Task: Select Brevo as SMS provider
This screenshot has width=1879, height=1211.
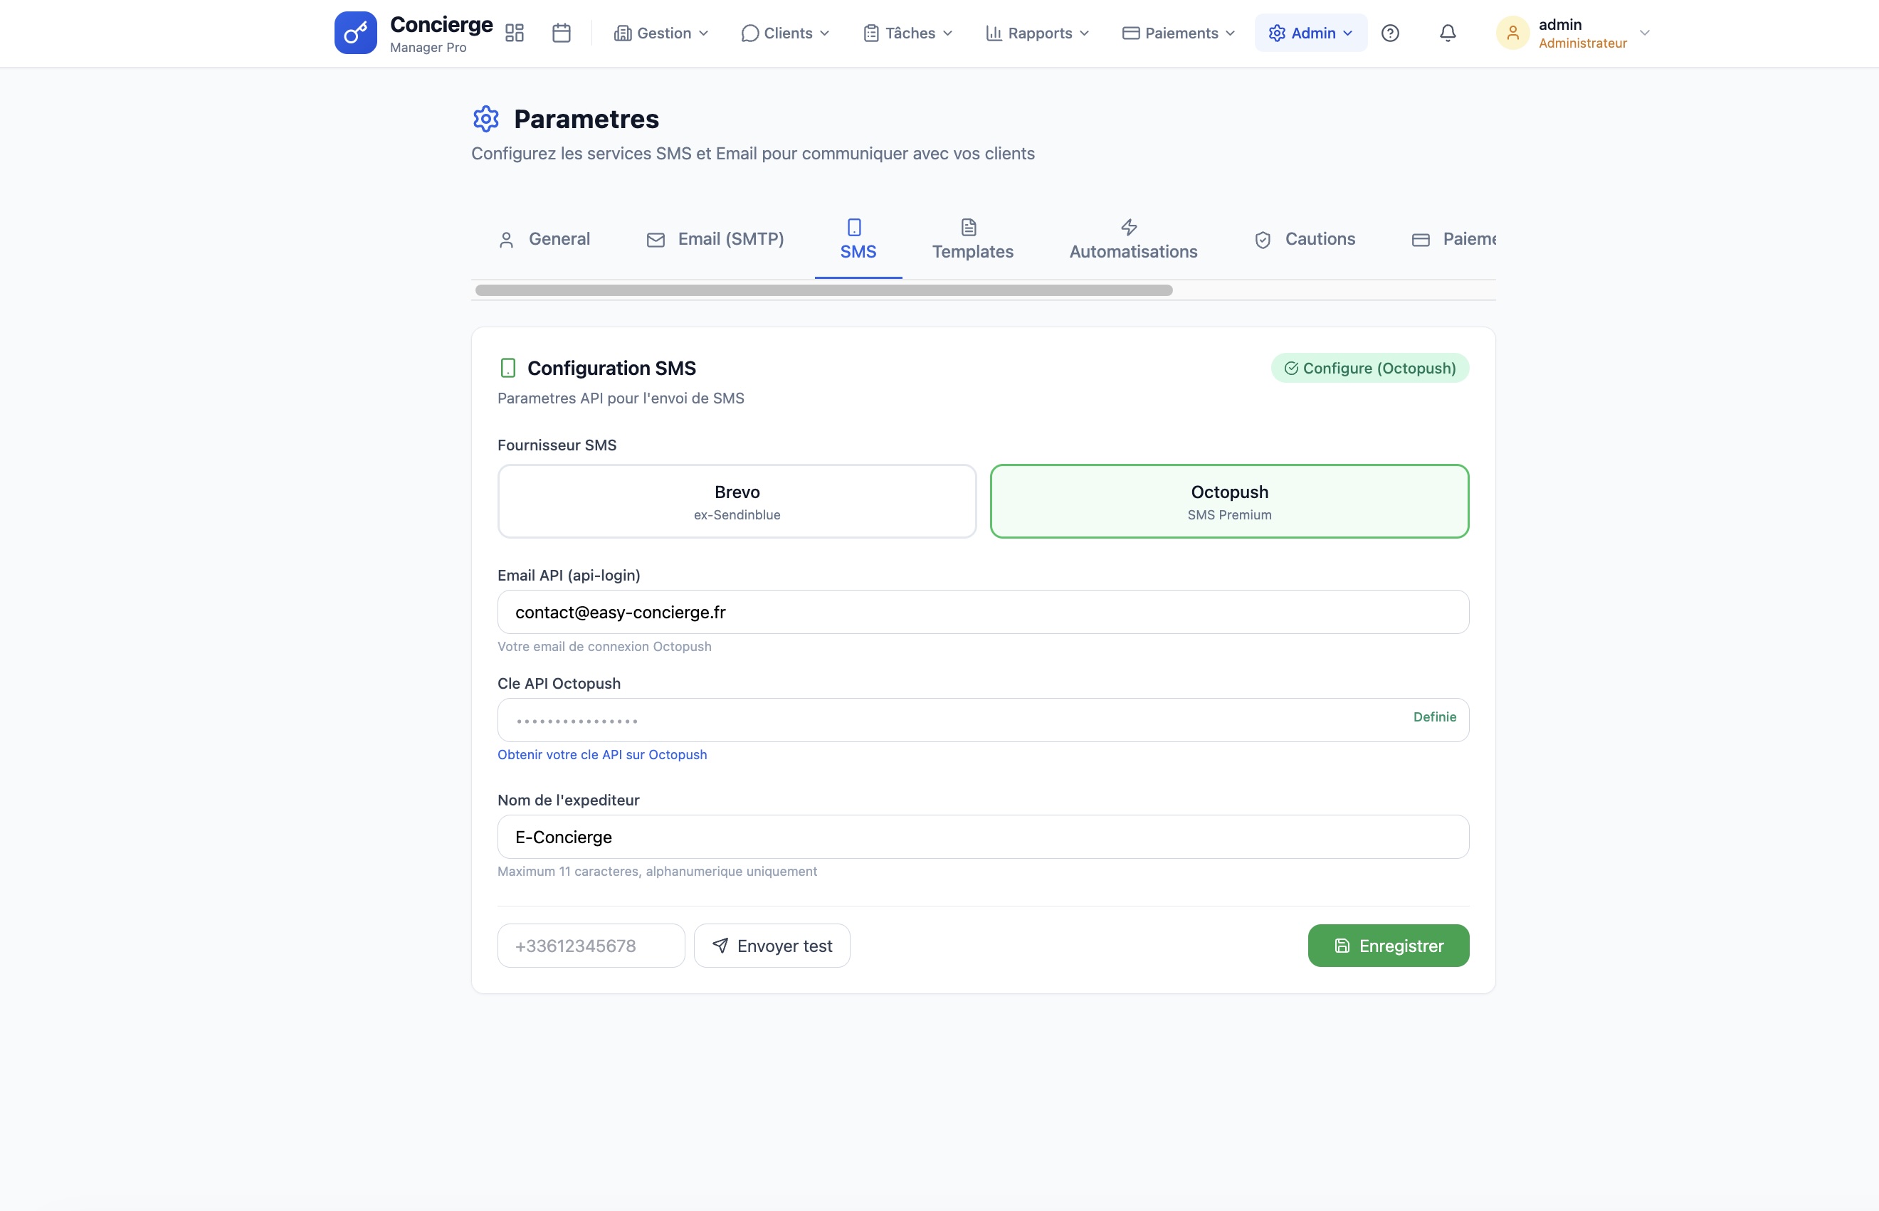Action: [736, 501]
